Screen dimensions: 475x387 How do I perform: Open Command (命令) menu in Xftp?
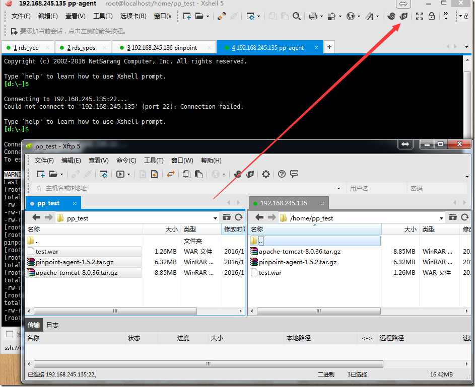[126, 161]
